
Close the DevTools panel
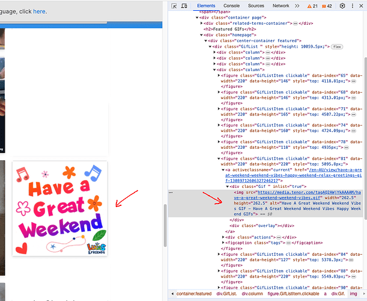361,6
